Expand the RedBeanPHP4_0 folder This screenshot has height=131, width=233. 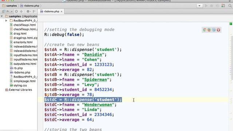[x=6, y=20]
